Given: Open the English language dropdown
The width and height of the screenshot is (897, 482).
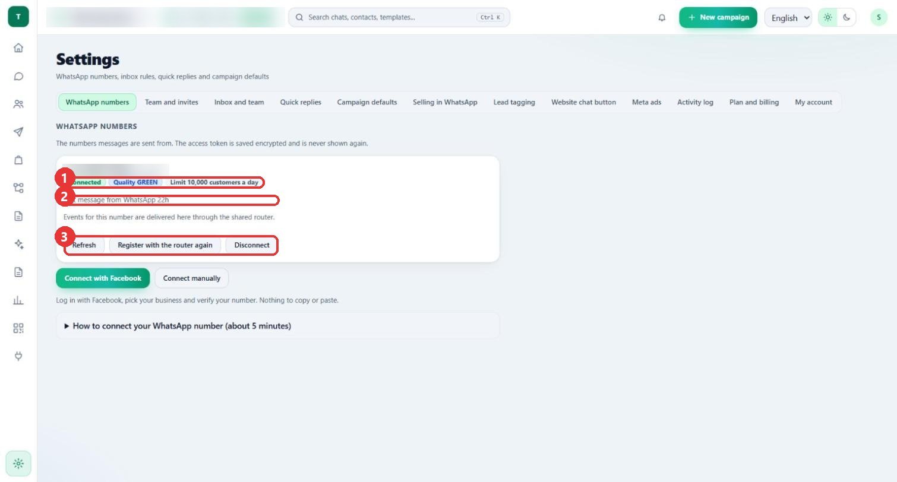Looking at the screenshot, I should point(788,17).
